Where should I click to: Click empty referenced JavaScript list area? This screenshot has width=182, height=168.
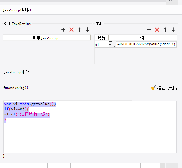coord(47,52)
